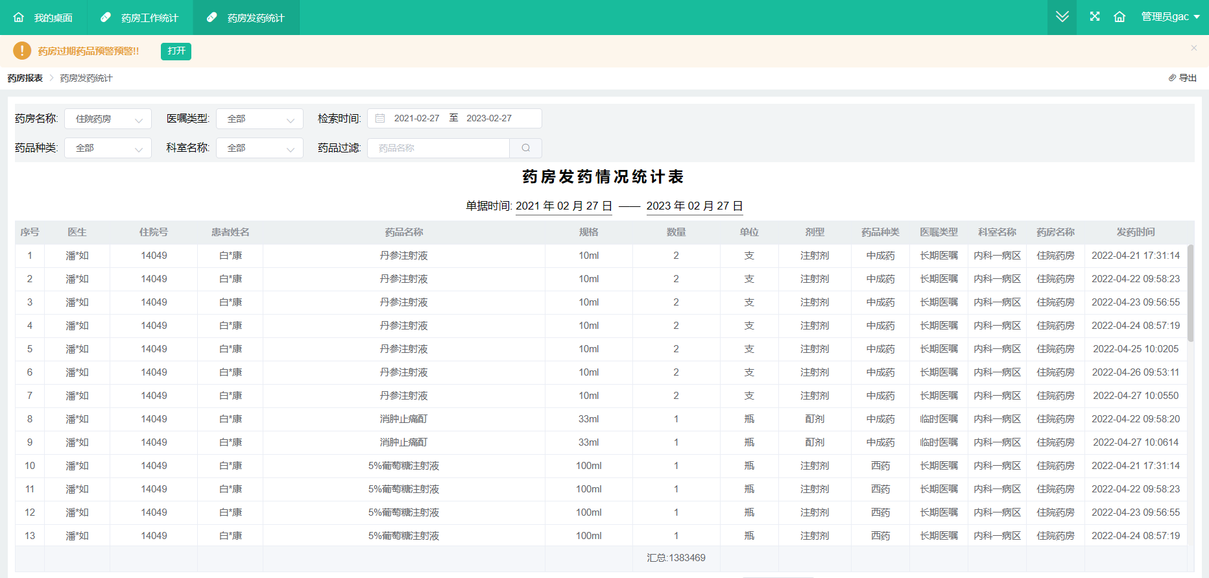Click the 药品名称 column header
The image size is (1209, 578).
404,232
